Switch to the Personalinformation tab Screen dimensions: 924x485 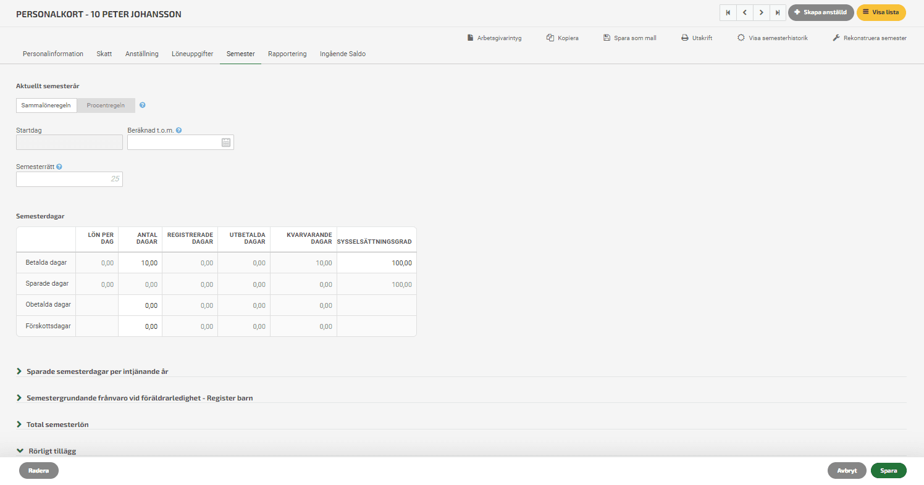[53, 54]
